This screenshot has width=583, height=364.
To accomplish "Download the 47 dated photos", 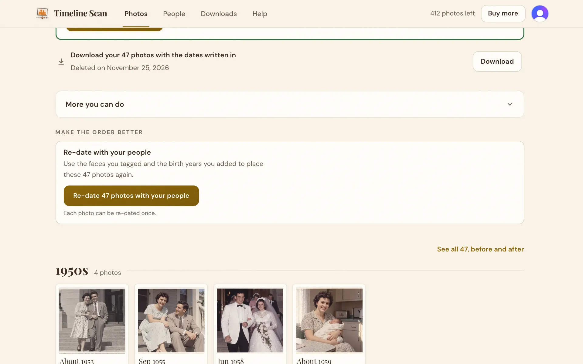I will tap(497, 62).
